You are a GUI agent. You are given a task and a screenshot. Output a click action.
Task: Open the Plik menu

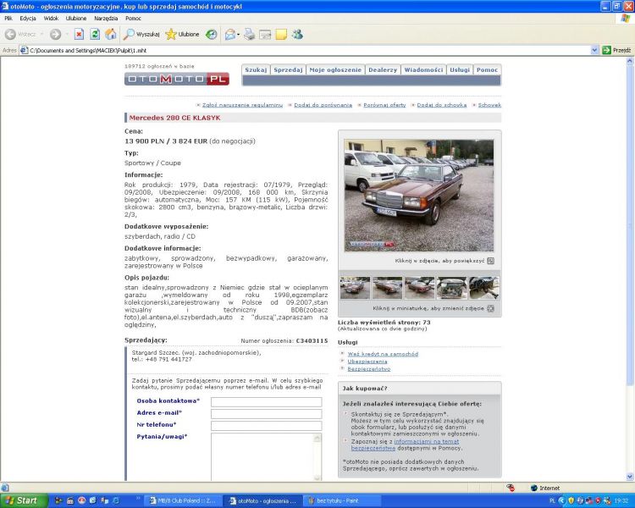click(8, 19)
